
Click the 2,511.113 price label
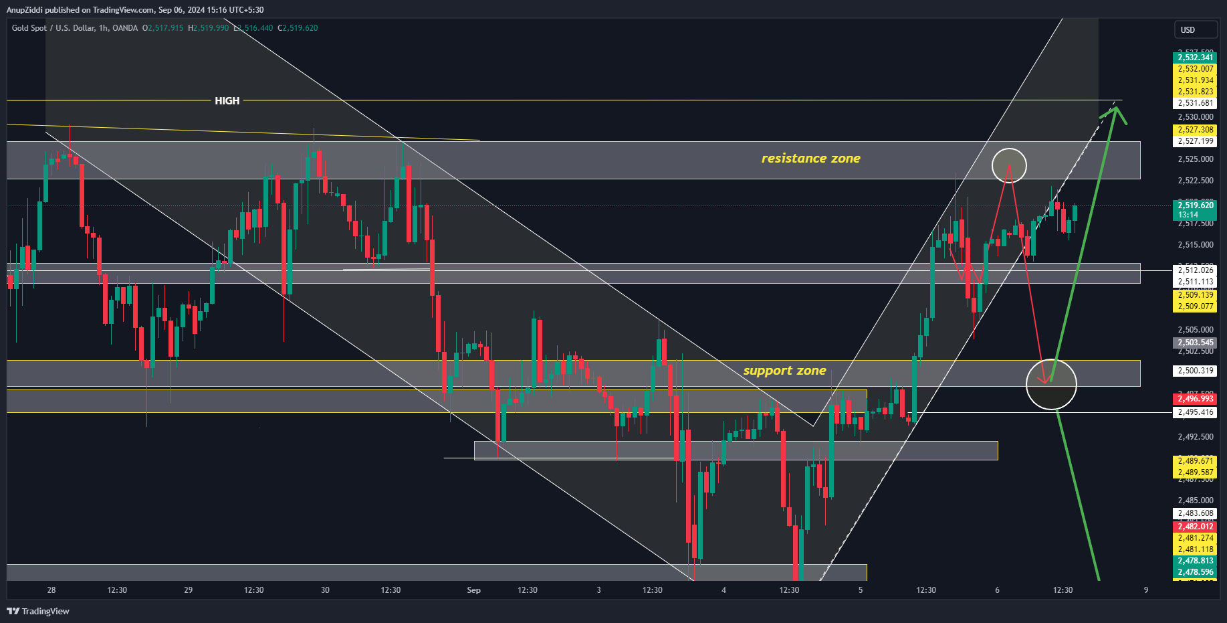[1195, 282]
